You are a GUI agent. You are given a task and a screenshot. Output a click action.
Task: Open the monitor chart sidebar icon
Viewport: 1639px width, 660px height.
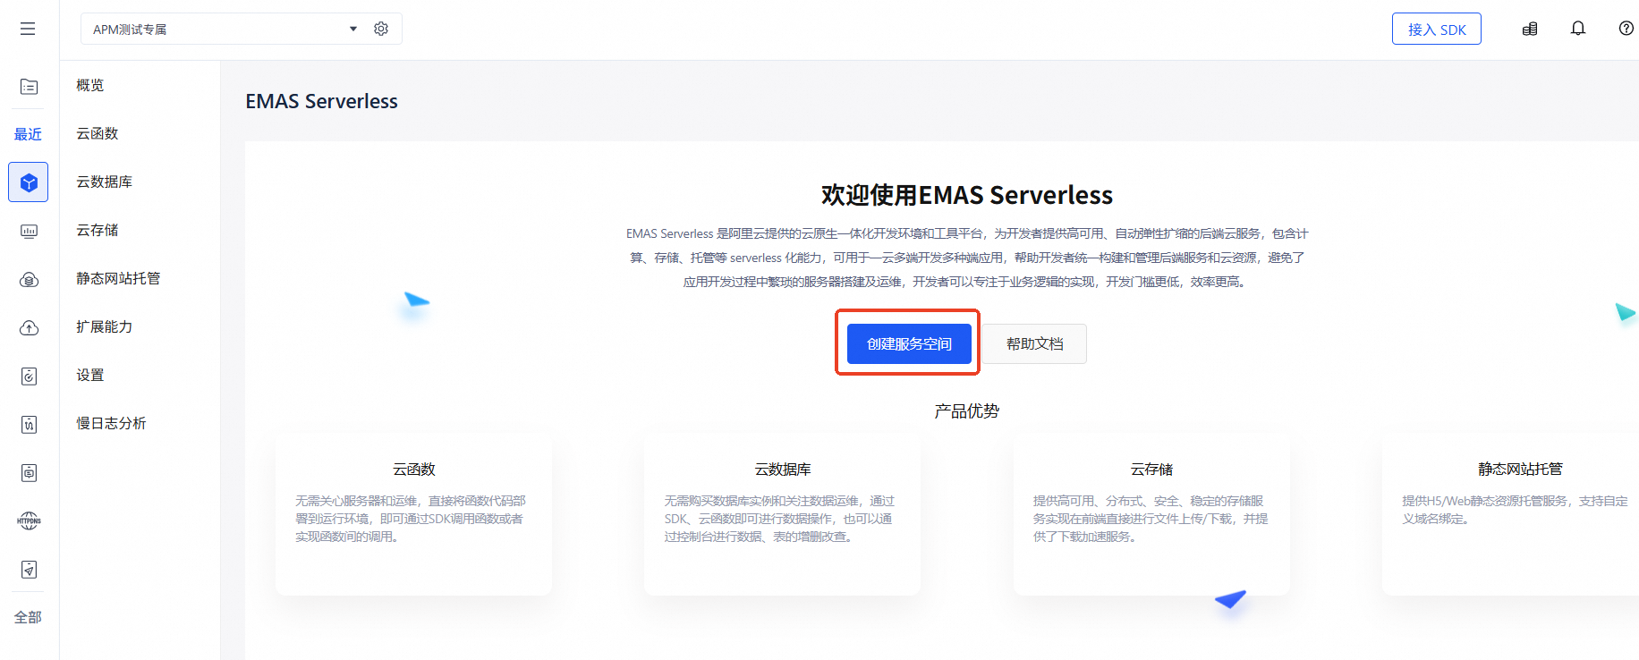pyautogui.click(x=29, y=232)
